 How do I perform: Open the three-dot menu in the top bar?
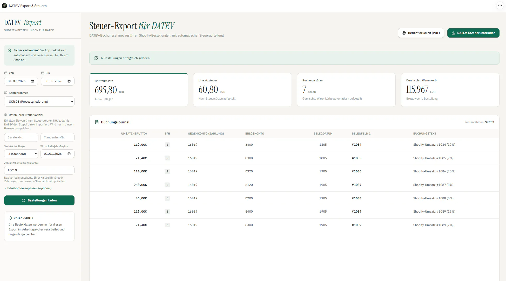point(500,5)
